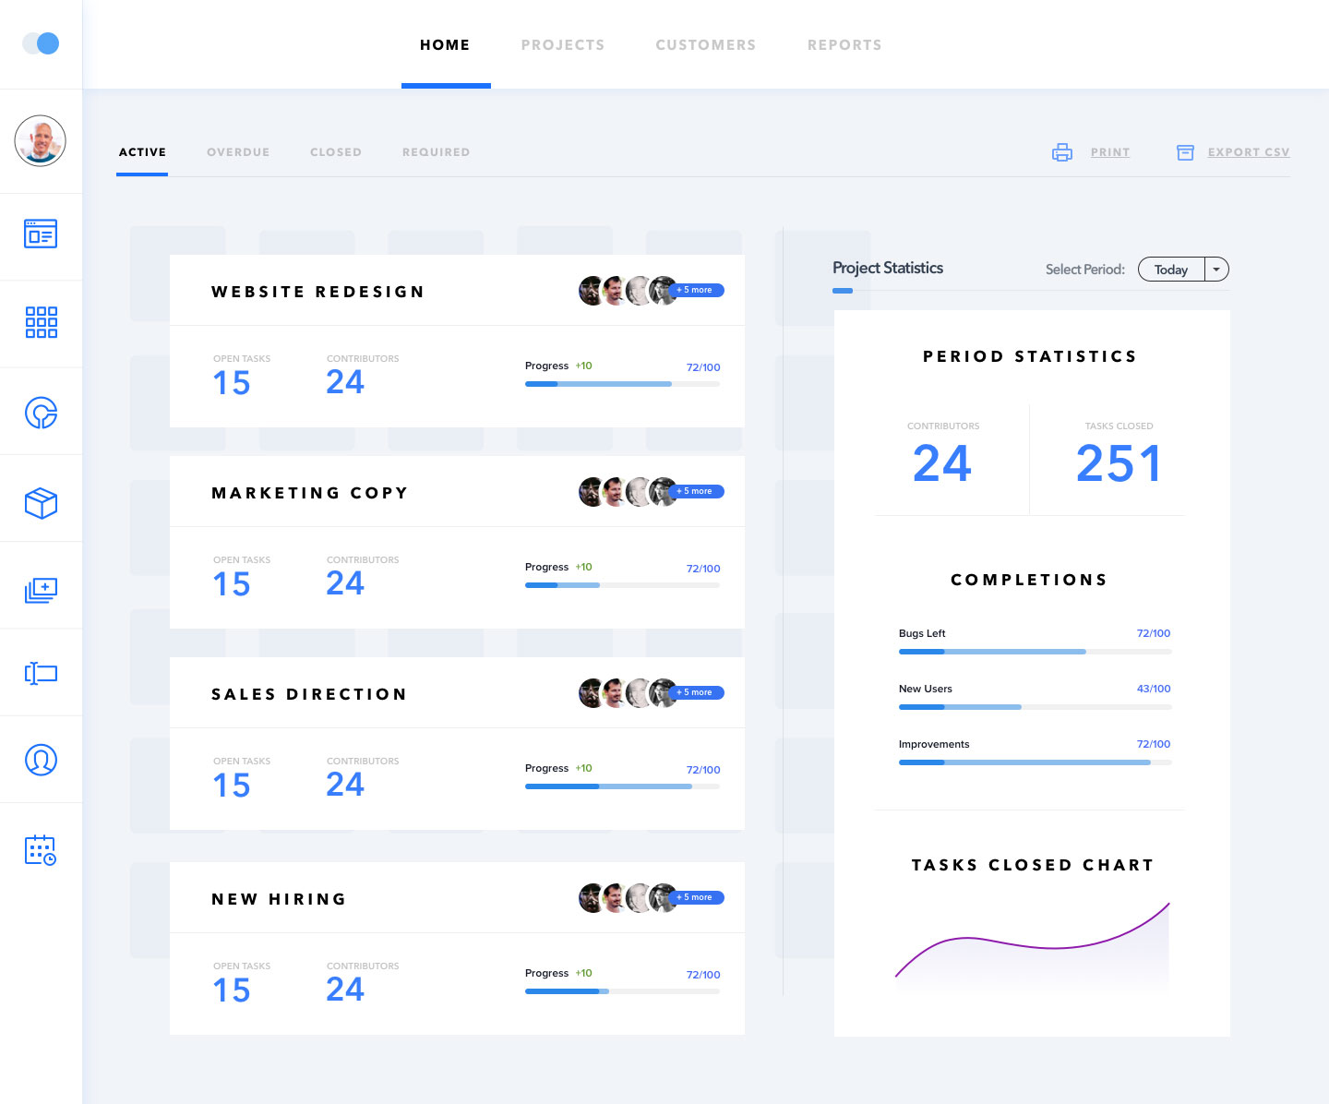Toggle the blue switch in the top-left corner

click(x=41, y=43)
